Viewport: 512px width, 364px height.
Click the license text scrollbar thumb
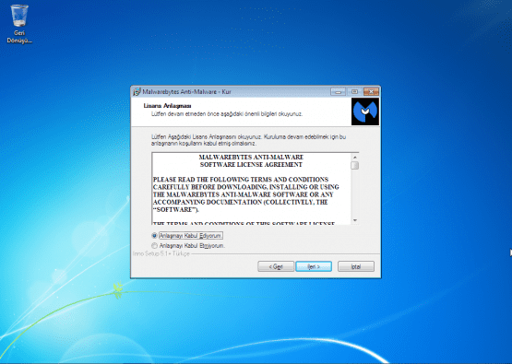coord(355,165)
